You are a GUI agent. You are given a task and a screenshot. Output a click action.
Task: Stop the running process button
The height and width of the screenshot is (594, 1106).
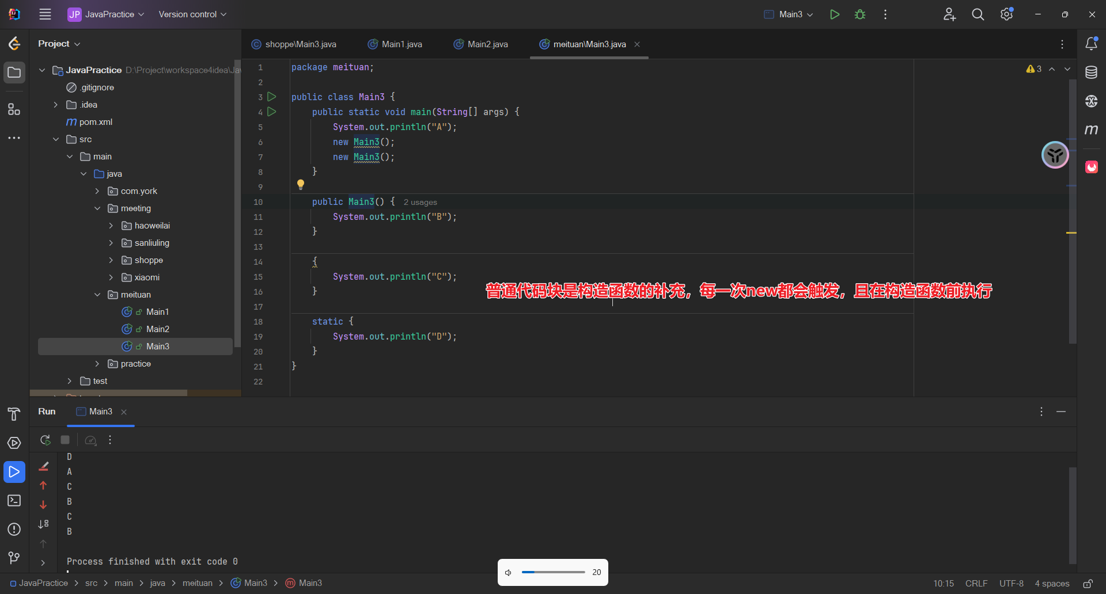click(x=65, y=440)
